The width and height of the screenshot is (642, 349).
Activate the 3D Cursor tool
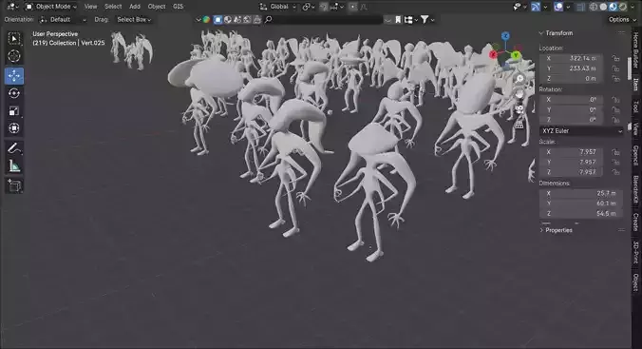click(14, 56)
